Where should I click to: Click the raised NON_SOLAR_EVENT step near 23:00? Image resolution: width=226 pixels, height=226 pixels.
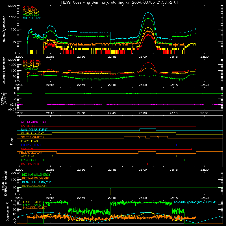[x=148, y=129]
